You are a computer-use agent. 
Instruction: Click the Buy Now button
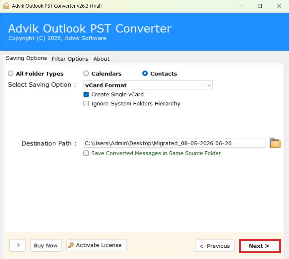pyautogui.click(x=46, y=245)
